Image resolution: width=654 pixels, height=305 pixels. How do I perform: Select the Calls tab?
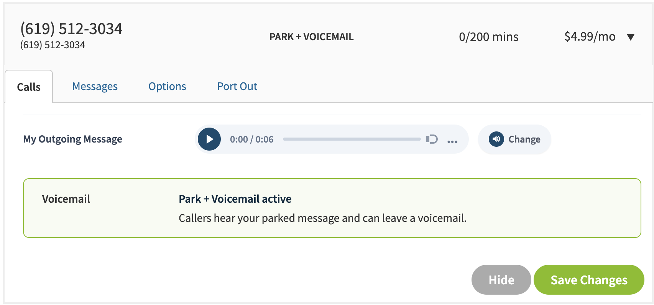tap(29, 87)
